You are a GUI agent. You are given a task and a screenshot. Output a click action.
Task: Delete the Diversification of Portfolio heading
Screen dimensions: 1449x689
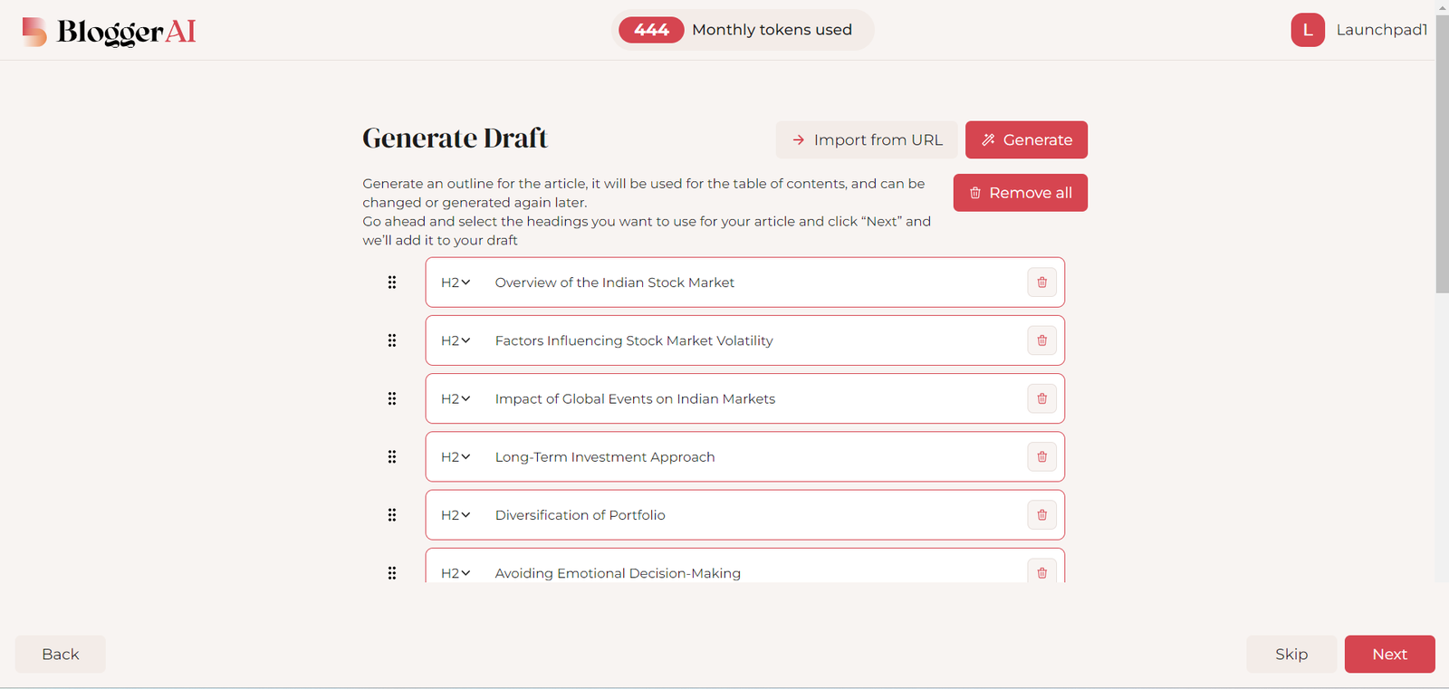point(1041,515)
